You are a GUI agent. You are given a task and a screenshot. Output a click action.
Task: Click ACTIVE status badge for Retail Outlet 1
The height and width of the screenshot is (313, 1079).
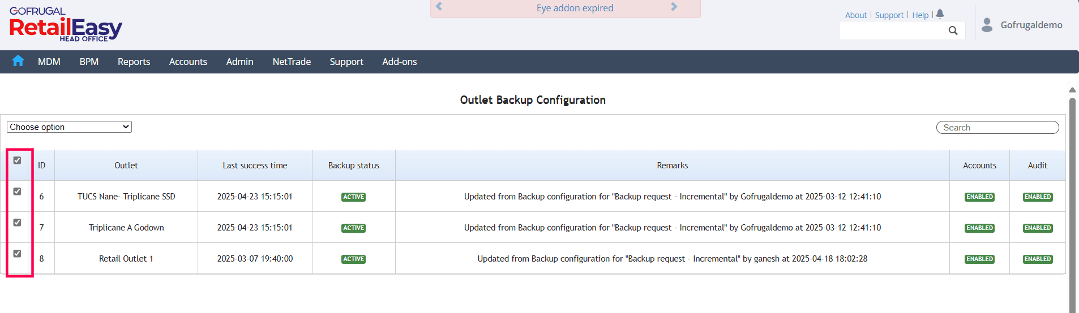point(354,259)
